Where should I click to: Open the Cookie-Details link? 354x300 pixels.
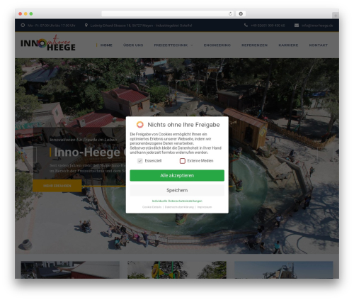click(152, 207)
